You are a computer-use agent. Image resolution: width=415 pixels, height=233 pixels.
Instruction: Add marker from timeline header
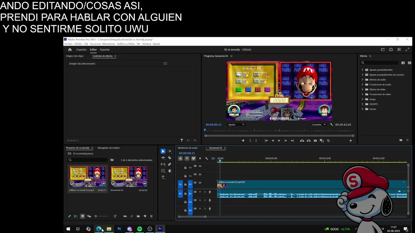[x=200, y=158]
